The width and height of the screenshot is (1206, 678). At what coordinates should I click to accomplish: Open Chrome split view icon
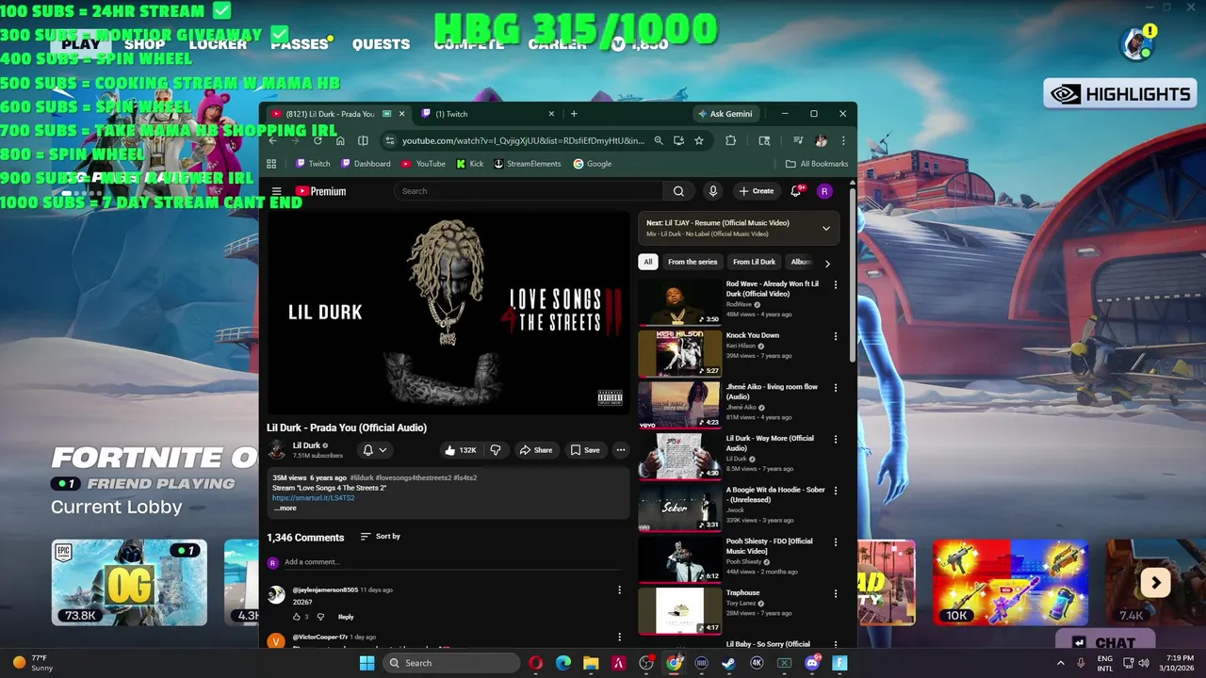363,140
